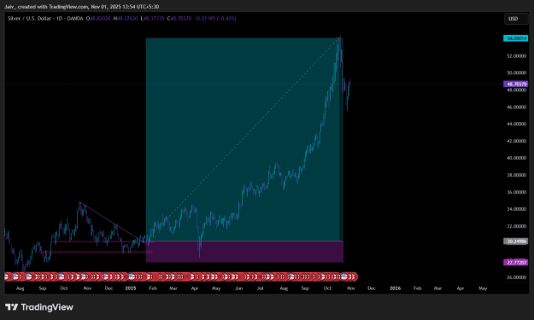Click the 46.00000 price axis tick
The width and height of the screenshot is (534, 320).
click(x=516, y=108)
